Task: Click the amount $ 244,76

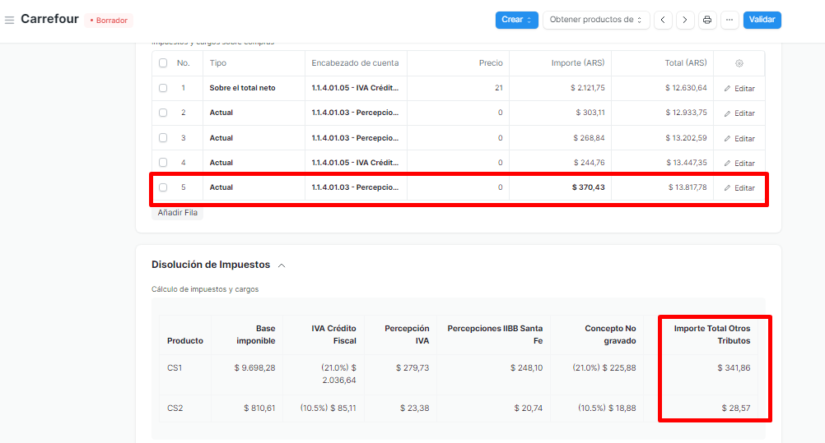Action: [x=589, y=163]
